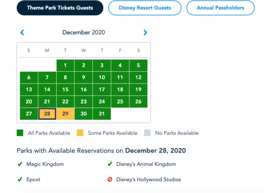Advance to next month arrow
This screenshot has width=264, height=193.
tap(145, 32)
